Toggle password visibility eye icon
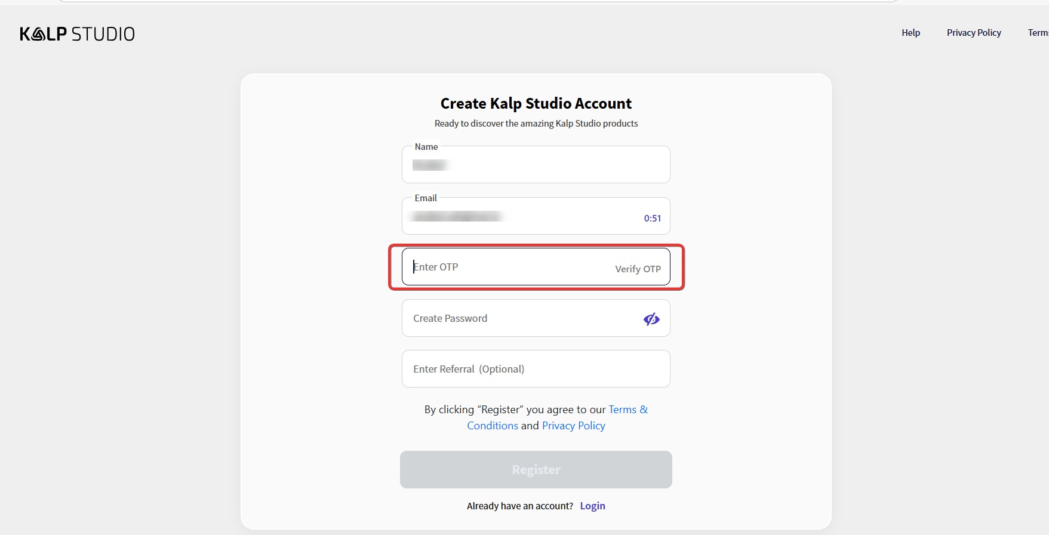The image size is (1049, 535). [651, 319]
